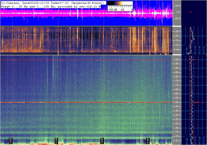Select the 5 Hz geophone axis label
This screenshot has width=207, height=145.
click(177, 50)
